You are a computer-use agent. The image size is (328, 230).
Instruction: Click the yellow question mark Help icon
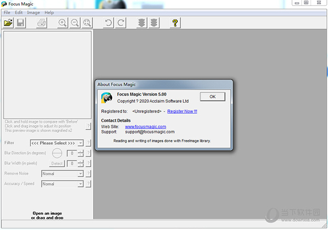click(x=175, y=22)
